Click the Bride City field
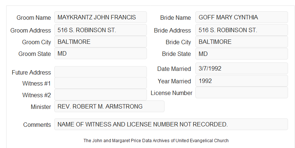The image size is (295, 148). [x=241, y=42]
